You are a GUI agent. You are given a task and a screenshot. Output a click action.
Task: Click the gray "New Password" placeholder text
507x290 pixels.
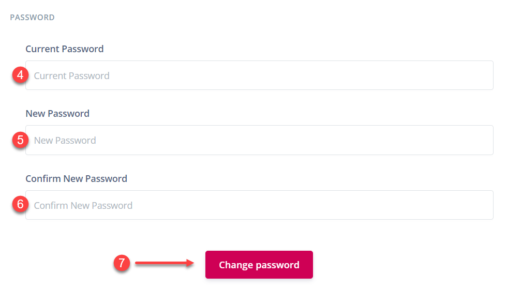pyautogui.click(x=65, y=141)
